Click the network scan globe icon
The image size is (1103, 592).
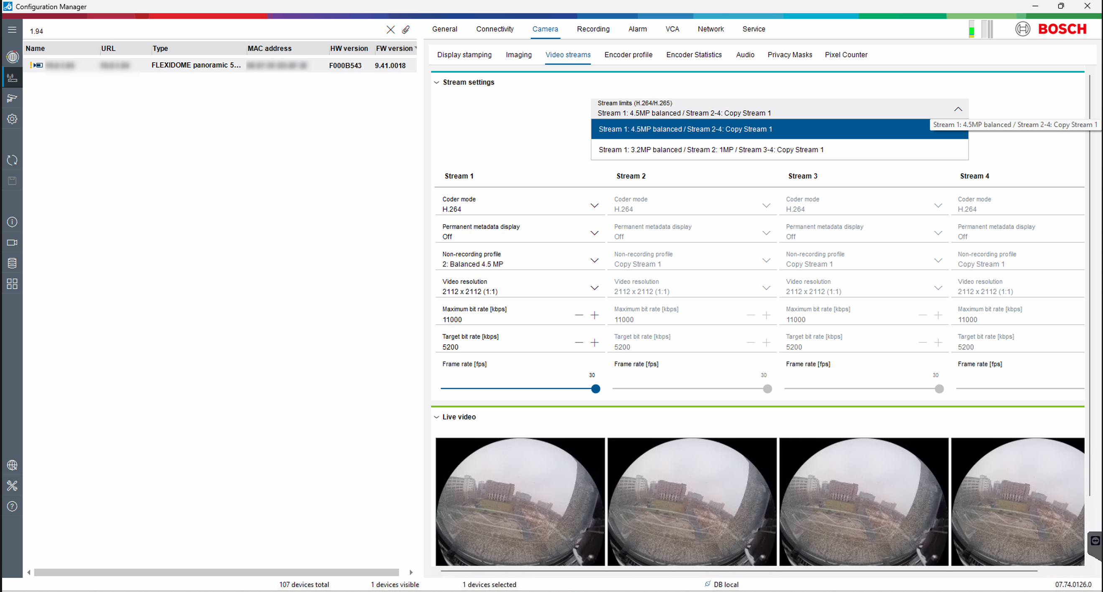pyautogui.click(x=12, y=56)
